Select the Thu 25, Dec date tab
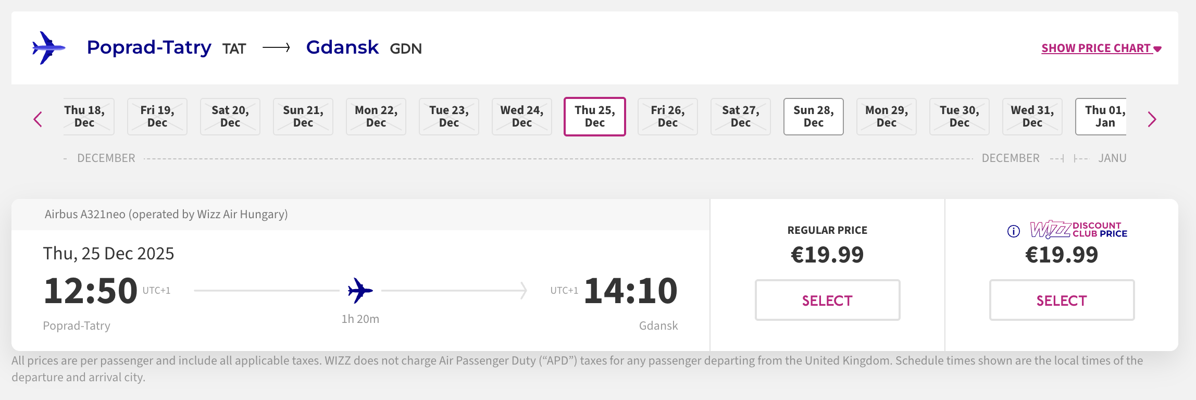1196x400 pixels. point(595,117)
